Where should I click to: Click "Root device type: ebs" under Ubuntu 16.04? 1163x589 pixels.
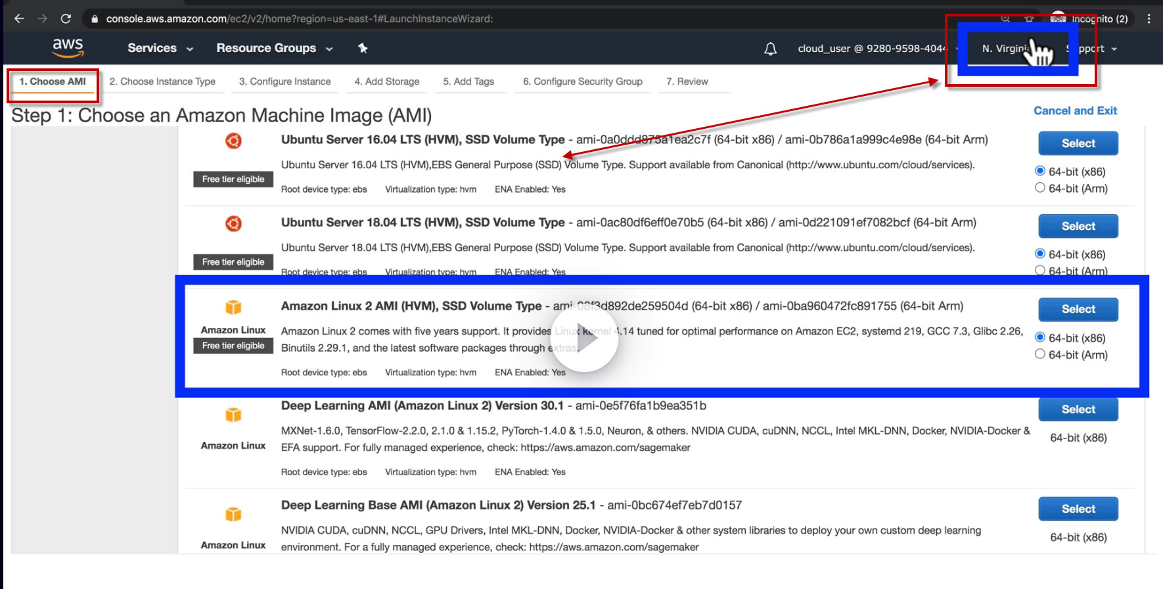pos(324,189)
